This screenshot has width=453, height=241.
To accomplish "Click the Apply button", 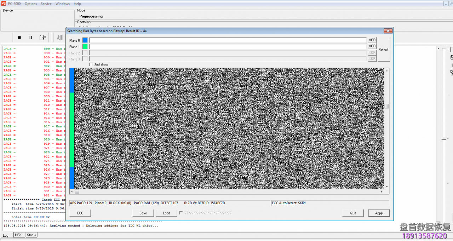I will click(379, 213).
